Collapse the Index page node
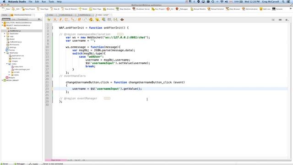 pyautogui.click(x=7, y=64)
